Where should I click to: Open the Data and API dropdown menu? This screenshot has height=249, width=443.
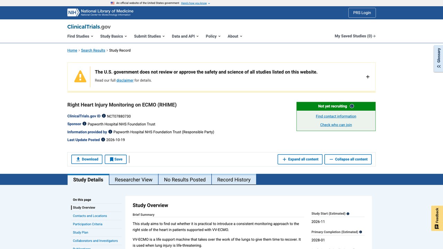pyautogui.click(x=185, y=36)
